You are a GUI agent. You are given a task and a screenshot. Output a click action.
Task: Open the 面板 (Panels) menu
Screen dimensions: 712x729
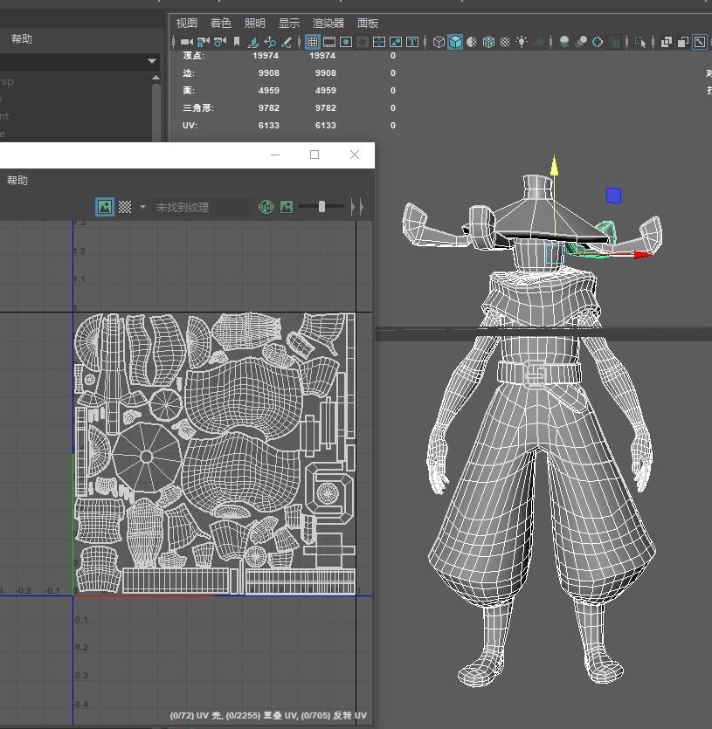point(368,24)
